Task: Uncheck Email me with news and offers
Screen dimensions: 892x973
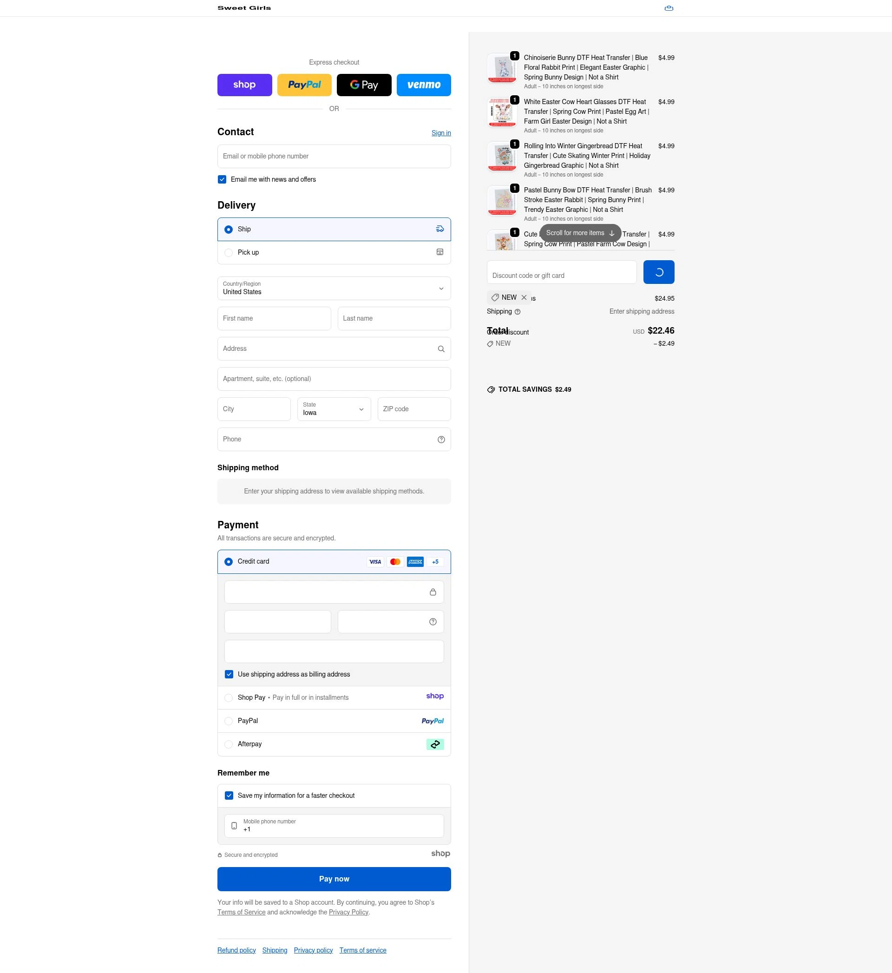Action: tap(222, 179)
